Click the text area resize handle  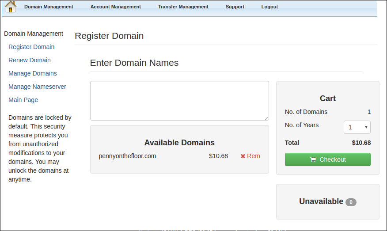coord(266,118)
